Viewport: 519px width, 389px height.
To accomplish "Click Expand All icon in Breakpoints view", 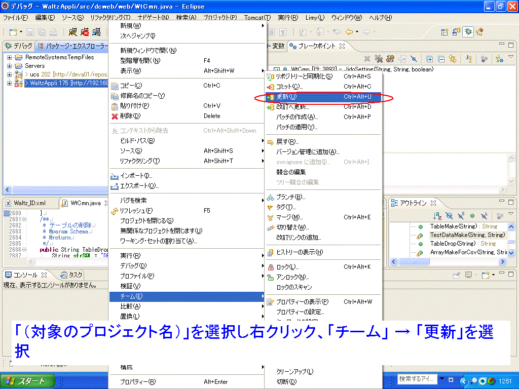I will [x=429, y=59].
